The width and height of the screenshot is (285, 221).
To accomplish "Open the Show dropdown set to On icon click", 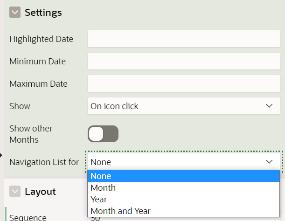I will [x=184, y=106].
